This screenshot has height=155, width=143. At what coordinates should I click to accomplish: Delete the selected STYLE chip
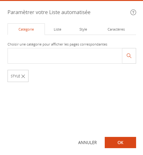point(23,76)
